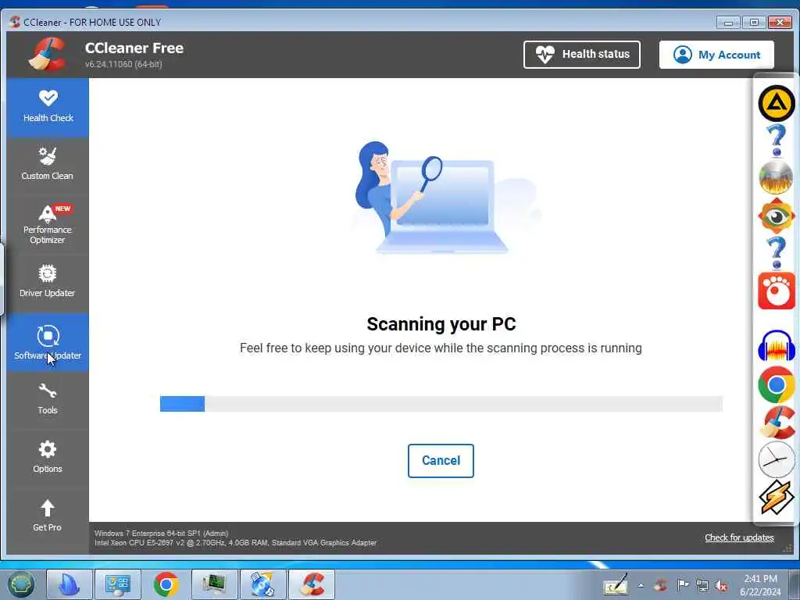Open My Account
Viewport: 800px width, 600px height.
tap(716, 55)
